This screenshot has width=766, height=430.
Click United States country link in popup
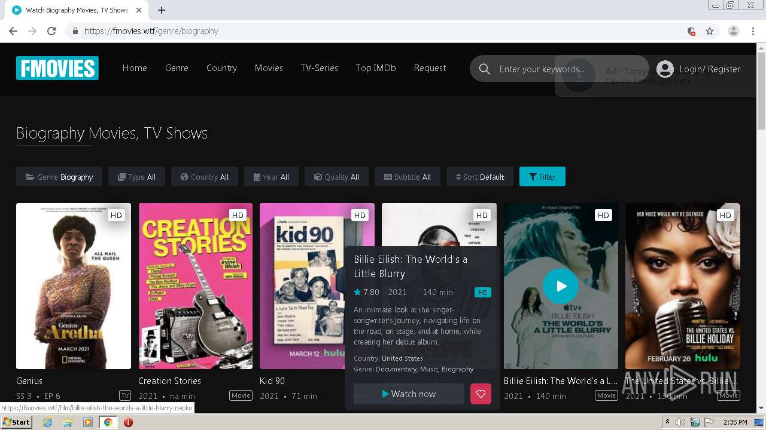[402, 358]
